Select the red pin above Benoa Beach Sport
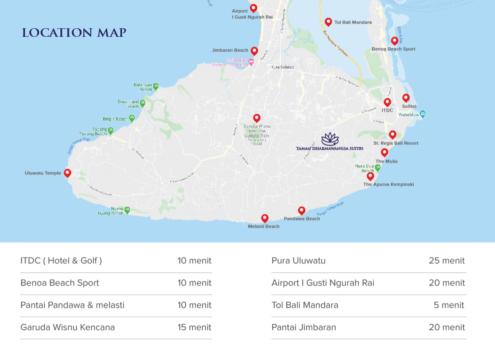 tap(394, 41)
